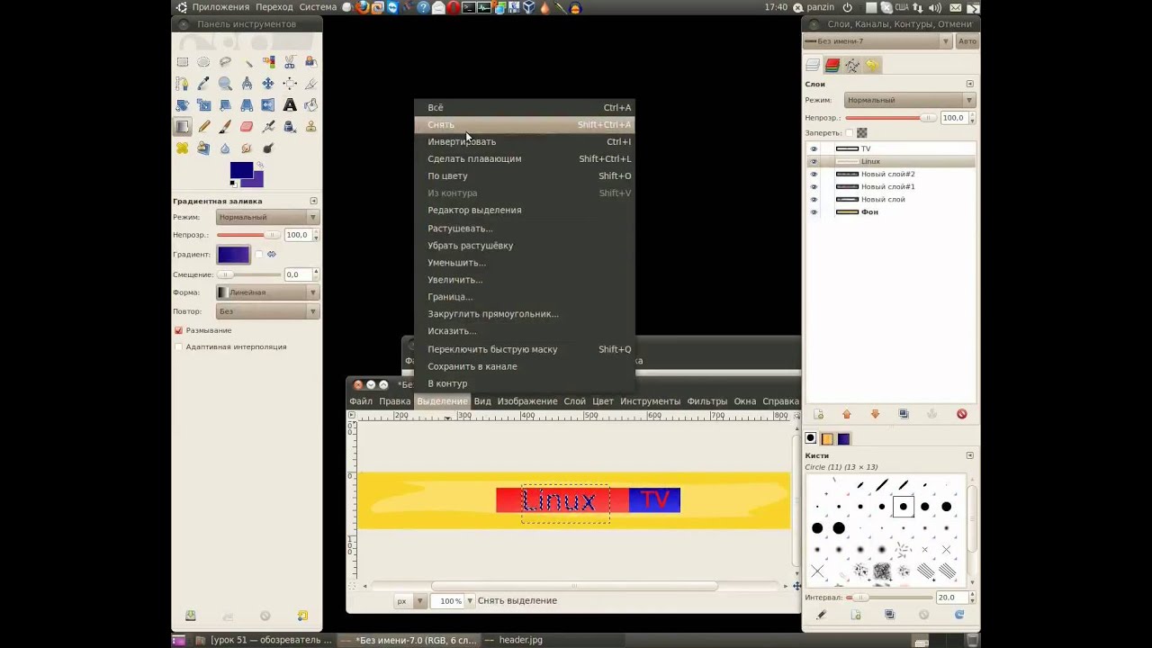Toggle the Запереть lock pixels checkbox
The image size is (1152, 648).
pos(849,133)
